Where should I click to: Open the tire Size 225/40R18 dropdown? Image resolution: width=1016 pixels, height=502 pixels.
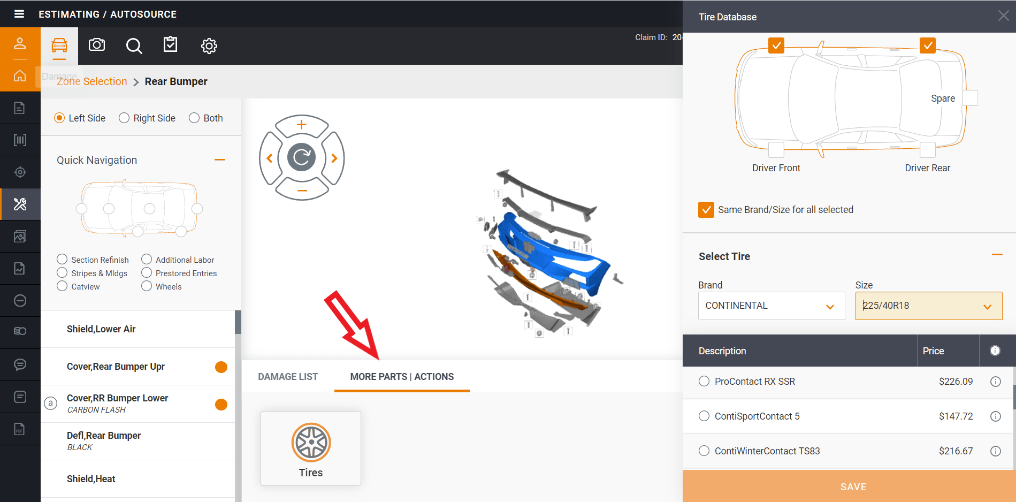coord(928,306)
